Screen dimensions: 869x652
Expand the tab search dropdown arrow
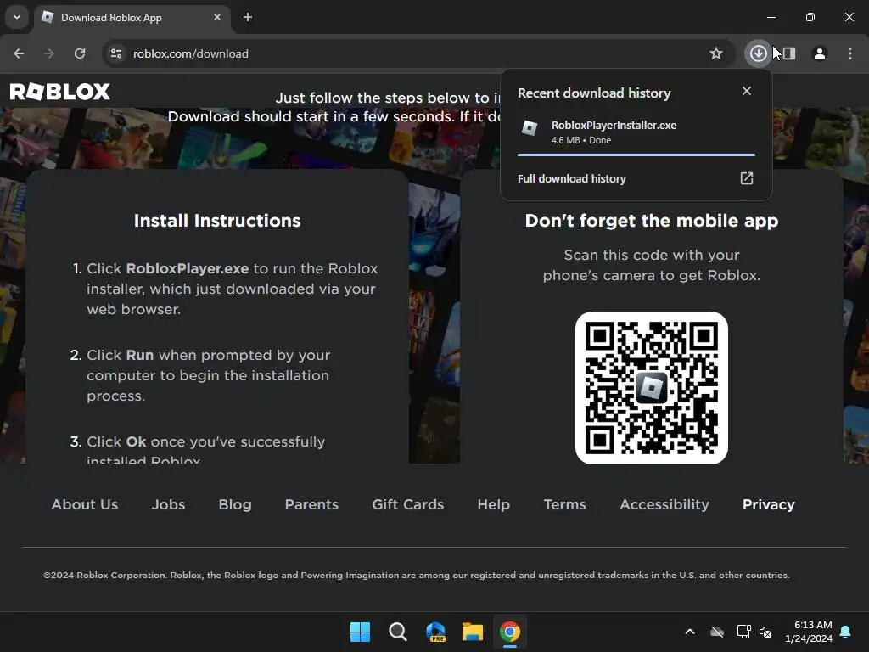pyautogui.click(x=17, y=17)
